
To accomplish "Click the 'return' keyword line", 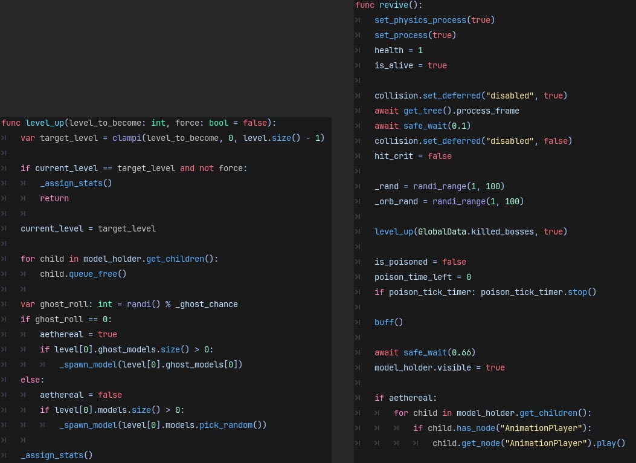I will pyautogui.click(x=54, y=198).
